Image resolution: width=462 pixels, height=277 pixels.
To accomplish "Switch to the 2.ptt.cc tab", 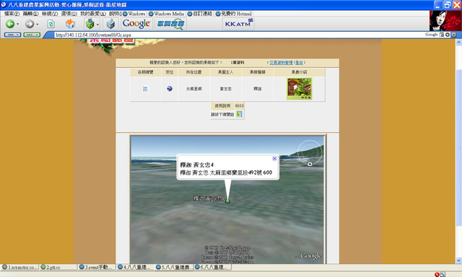I will tap(58, 267).
